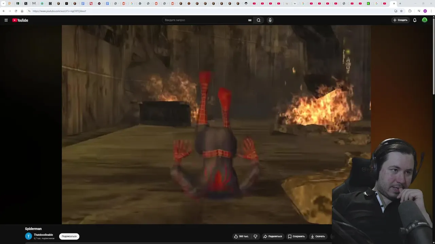This screenshot has height=244, width=435.
Task: Open a new browser tab
Action: tap(400, 3)
